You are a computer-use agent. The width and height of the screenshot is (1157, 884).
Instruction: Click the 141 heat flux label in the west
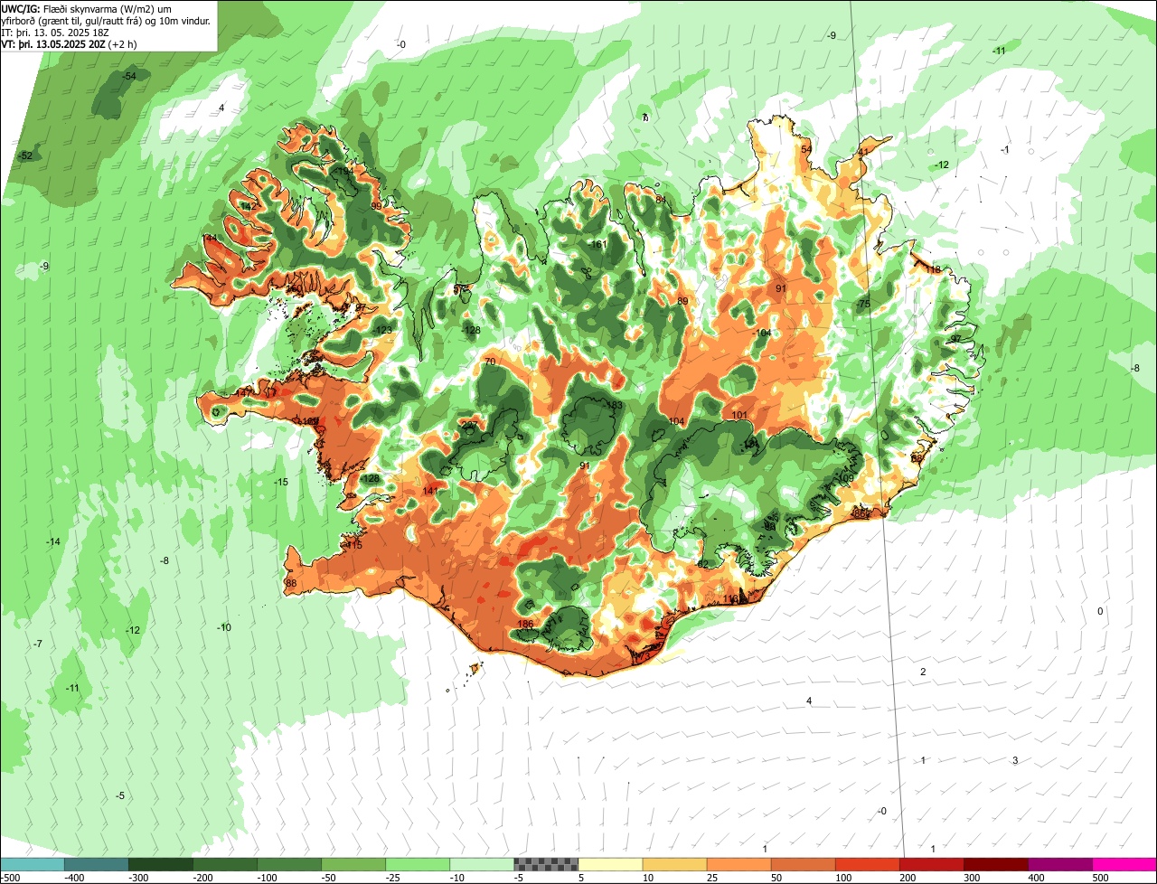430,491
